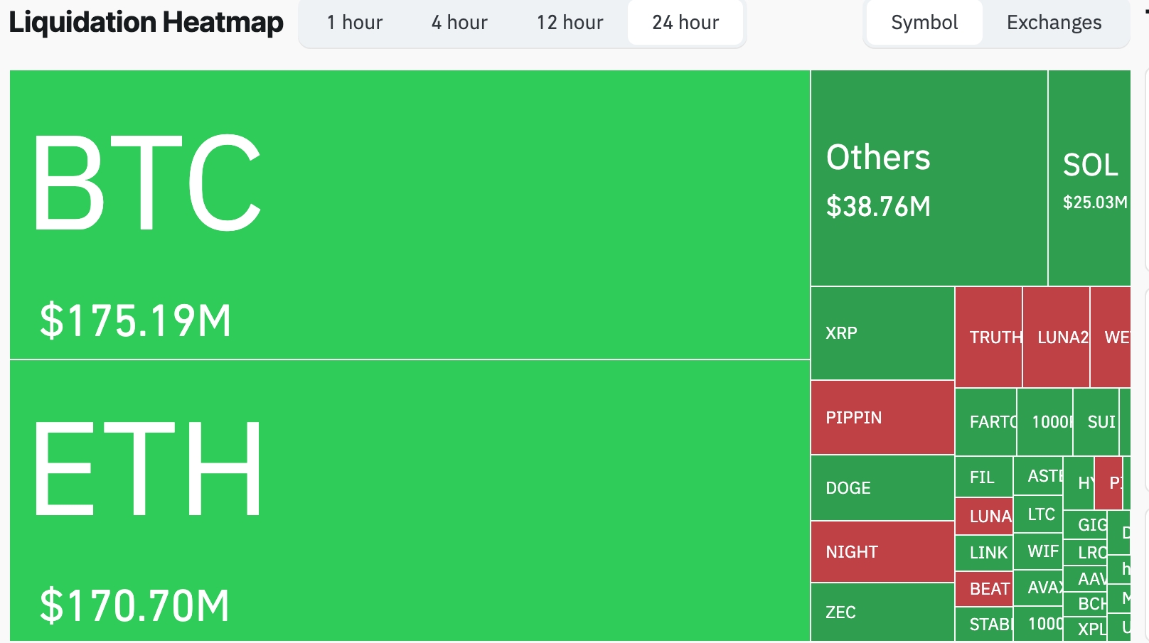The width and height of the screenshot is (1149, 643).
Task: Choose the 12 hour timeframe
Action: tap(570, 23)
